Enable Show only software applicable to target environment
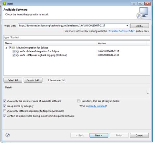The width and height of the screenshot is (153, 143). (5, 111)
